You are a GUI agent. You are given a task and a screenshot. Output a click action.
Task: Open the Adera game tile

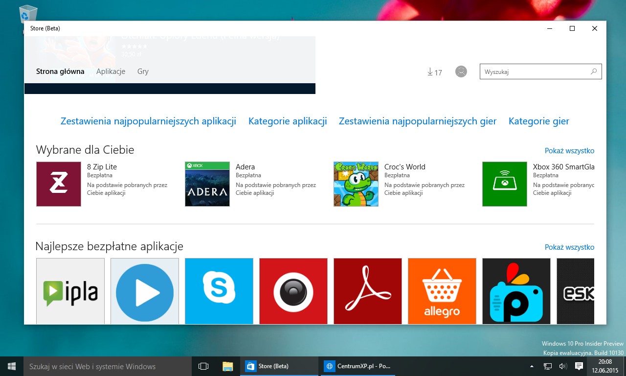207,184
